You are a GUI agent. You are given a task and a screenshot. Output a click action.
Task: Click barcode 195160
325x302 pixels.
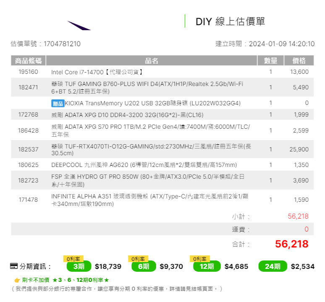point(28,72)
